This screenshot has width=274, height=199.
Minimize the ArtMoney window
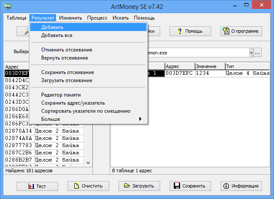235,6
